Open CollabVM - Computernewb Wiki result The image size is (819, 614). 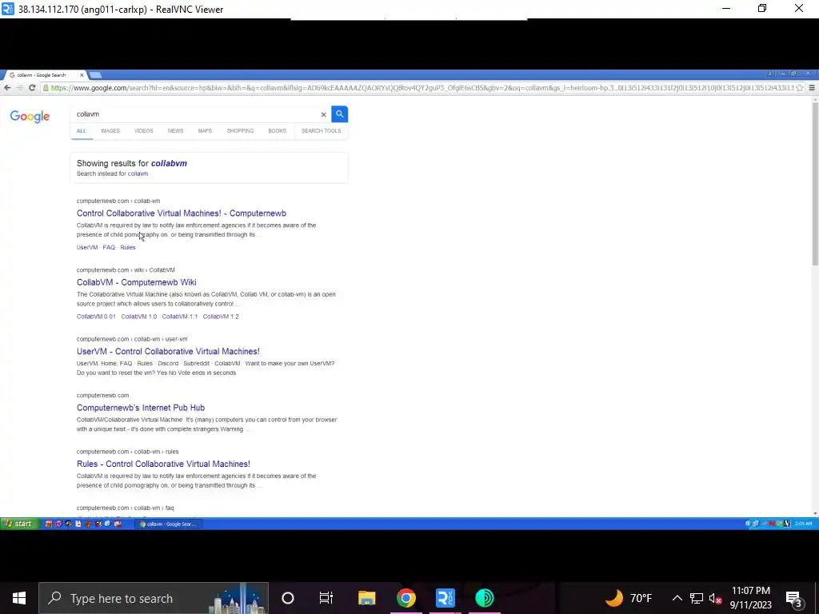[x=136, y=282]
